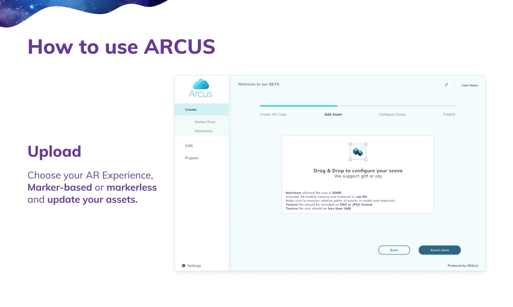Activate the Add Asset step
Viewport: 513px width, 307px height.
click(333, 114)
